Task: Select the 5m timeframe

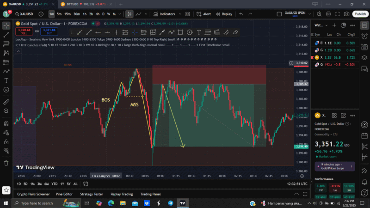Action: coord(59,14)
